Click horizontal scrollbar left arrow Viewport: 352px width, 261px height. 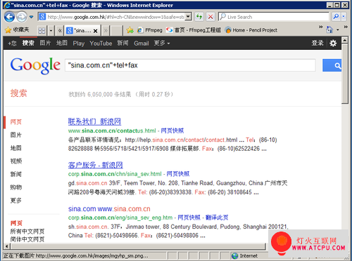click(x=7, y=246)
